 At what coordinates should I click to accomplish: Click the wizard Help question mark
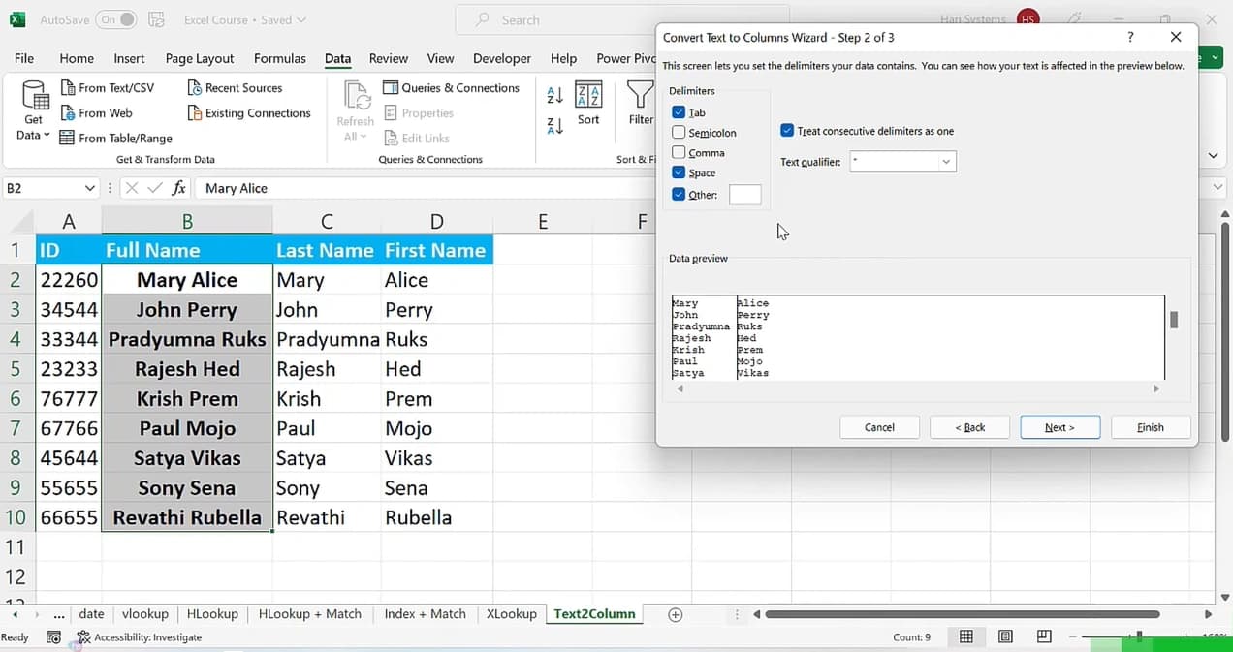click(1130, 37)
